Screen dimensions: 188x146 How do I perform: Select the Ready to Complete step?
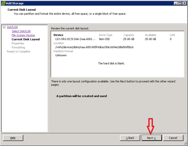[18, 51]
